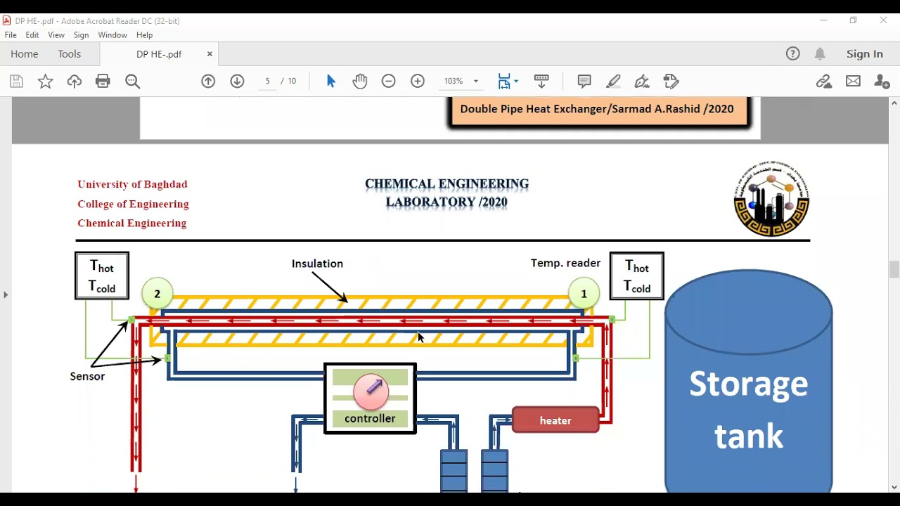Click the 'Temp. reader' label
The width and height of the screenshot is (900, 506).
coord(565,263)
